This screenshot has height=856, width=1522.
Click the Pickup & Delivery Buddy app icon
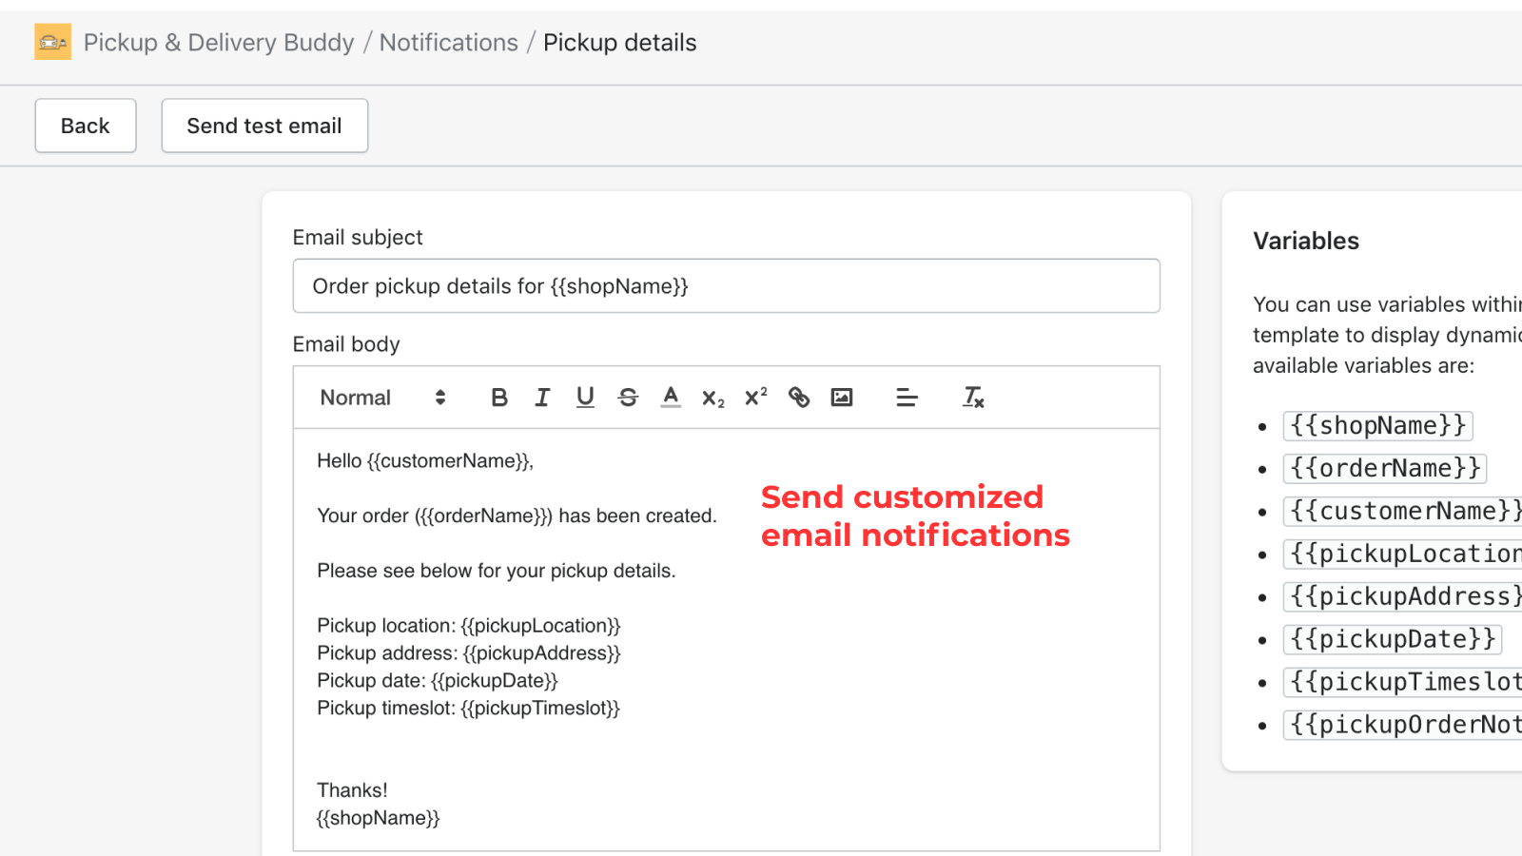53,42
